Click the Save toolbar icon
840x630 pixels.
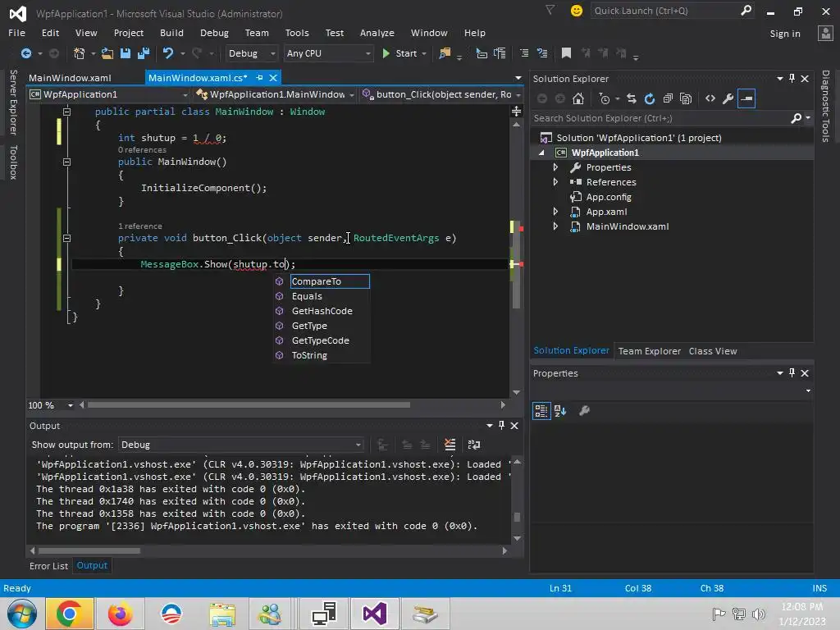[x=126, y=53]
